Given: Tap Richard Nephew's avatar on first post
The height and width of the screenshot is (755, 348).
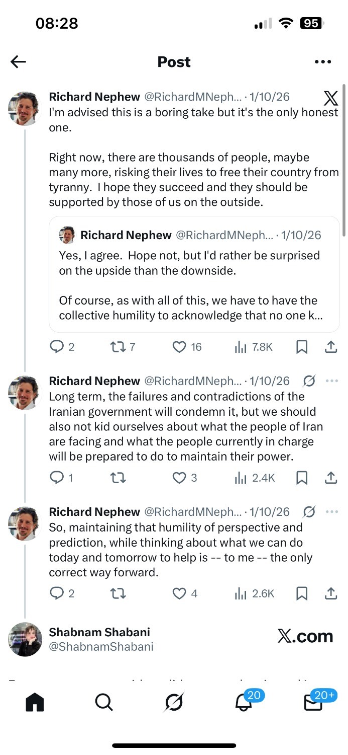Looking at the screenshot, I should (x=24, y=109).
